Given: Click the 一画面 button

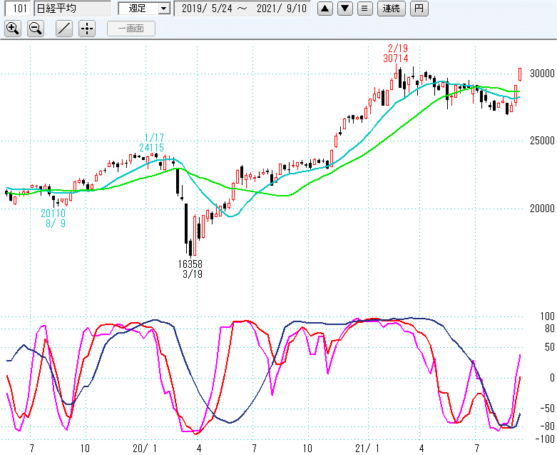Looking at the screenshot, I should pos(131,29).
